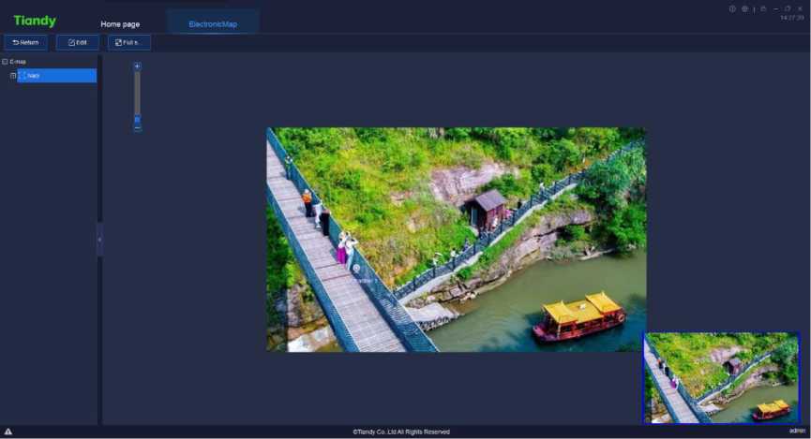The image size is (811, 439).
Task: Open the help icon in title bar
Action: [x=732, y=8]
